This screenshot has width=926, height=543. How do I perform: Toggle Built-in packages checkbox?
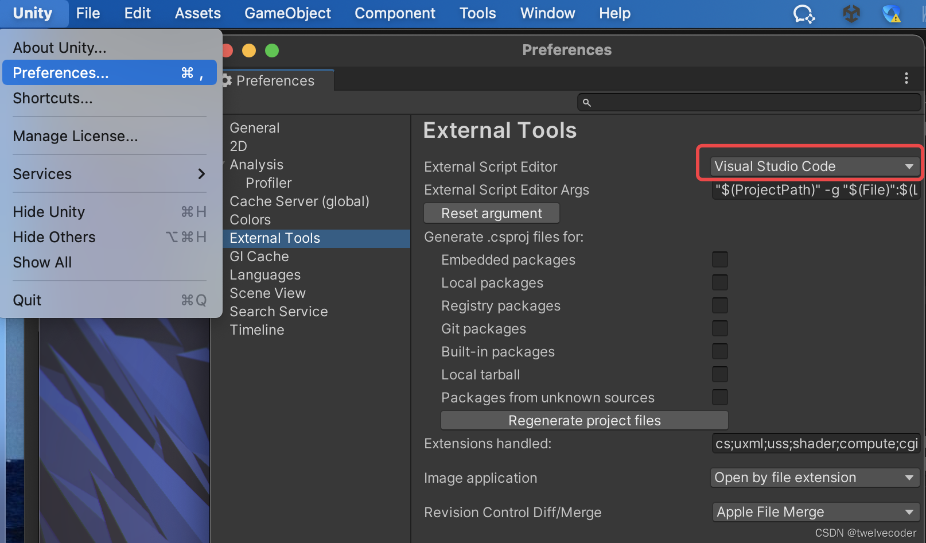point(720,351)
